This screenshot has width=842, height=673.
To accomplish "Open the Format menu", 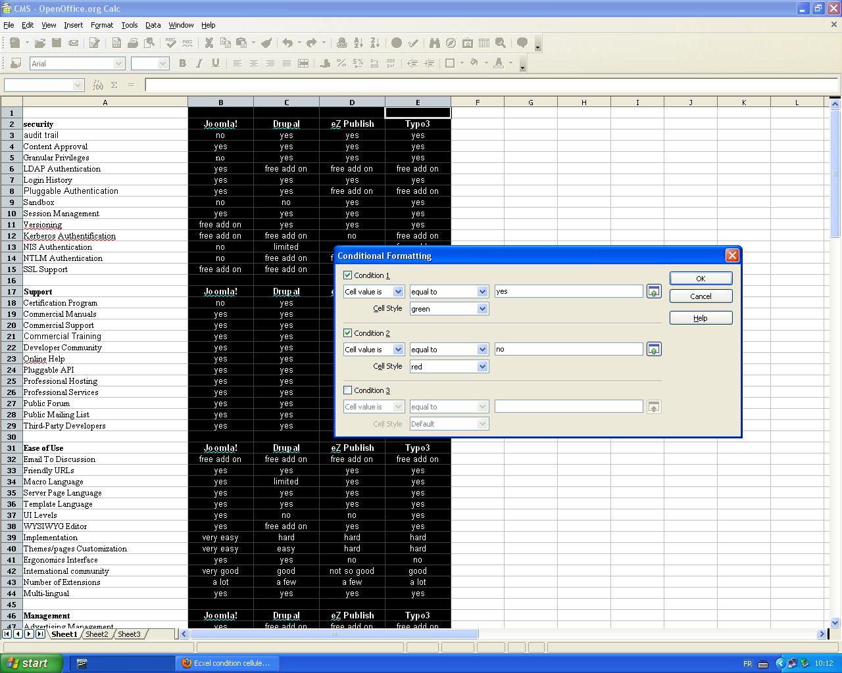I will (x=102, y=25).
